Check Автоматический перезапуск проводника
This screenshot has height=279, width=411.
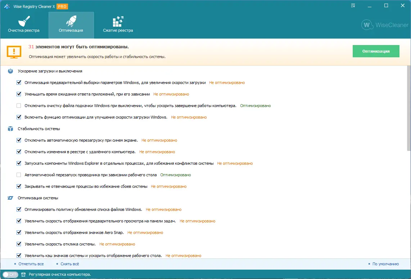19,175
